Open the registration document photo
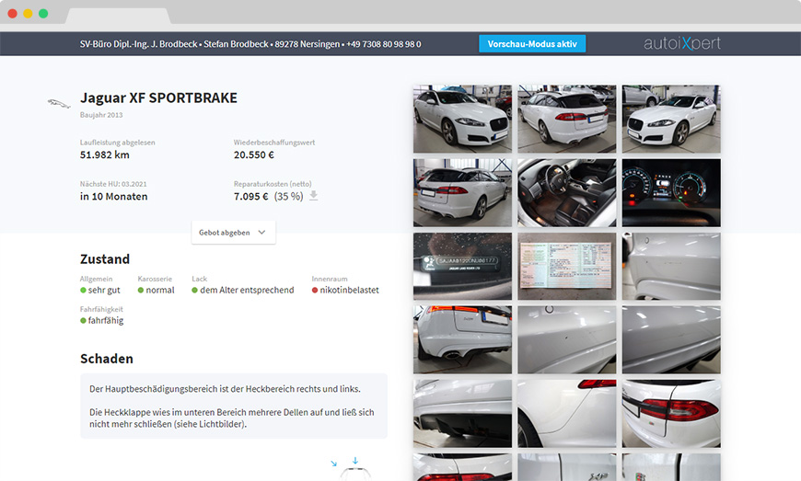The image size is (801, 481). coord(566,267)
